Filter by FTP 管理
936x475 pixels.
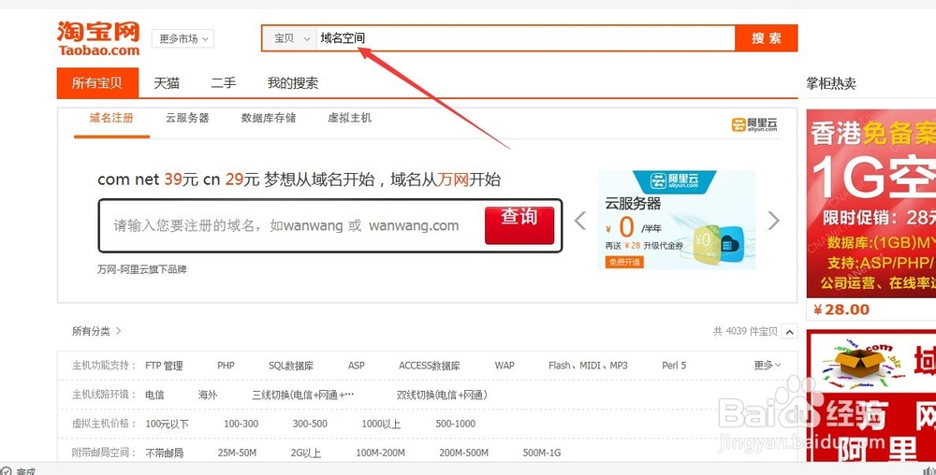(164, 366)
